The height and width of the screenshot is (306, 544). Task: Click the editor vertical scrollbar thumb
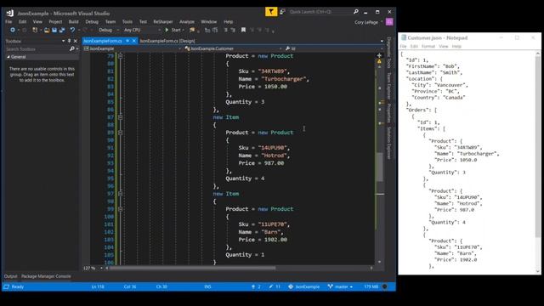[x=380, y=167]
